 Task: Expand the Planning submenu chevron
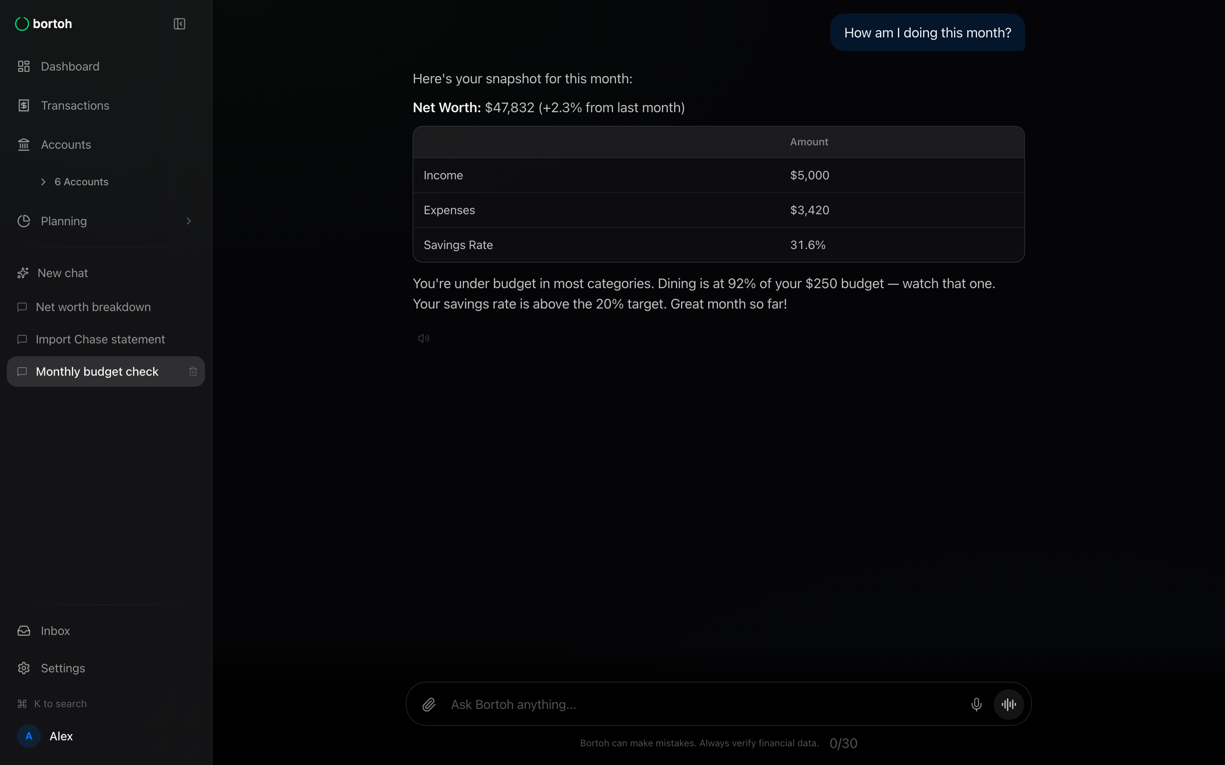pyautogui.click(x=188, y=221)
